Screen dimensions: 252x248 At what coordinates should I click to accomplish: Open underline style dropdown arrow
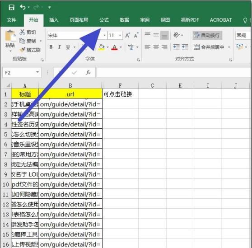pos(75,47)
